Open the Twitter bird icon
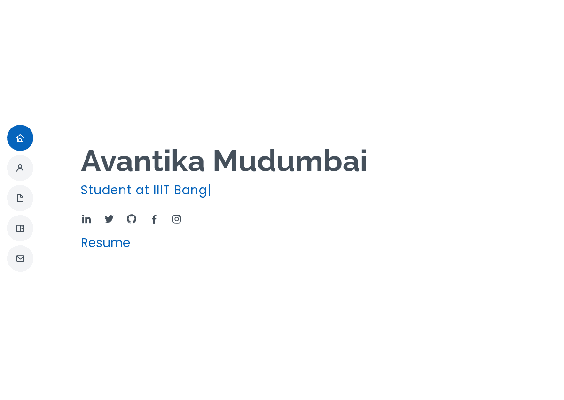This screenshot has height=400, width=564. click(x=109, y=219)
